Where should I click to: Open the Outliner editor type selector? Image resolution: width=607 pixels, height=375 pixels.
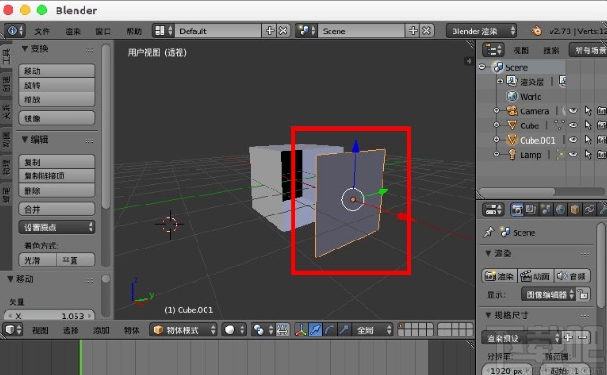tap(493, 50)
